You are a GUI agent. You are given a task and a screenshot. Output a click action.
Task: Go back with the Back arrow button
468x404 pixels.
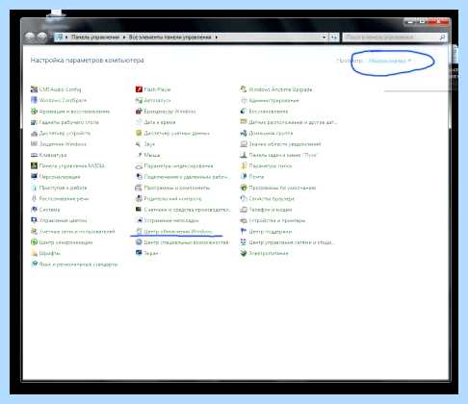click(x=30, y=37)
